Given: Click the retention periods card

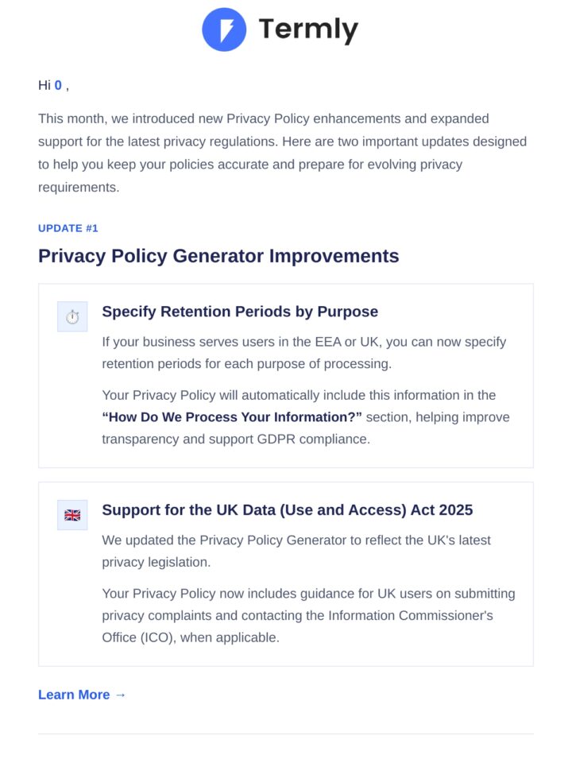Looking at the screenshot, I should [x=286, y=376].
